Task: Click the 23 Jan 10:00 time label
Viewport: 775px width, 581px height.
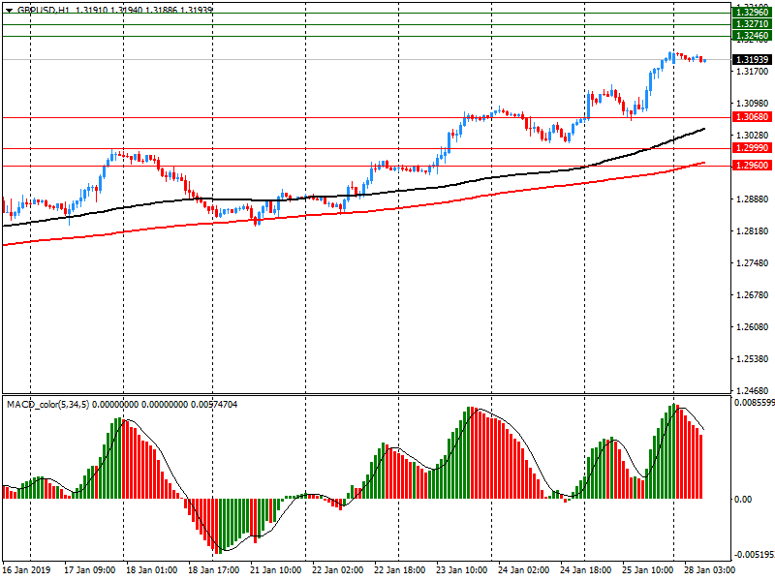Action: pyautogui.click(x=462, y=569)
